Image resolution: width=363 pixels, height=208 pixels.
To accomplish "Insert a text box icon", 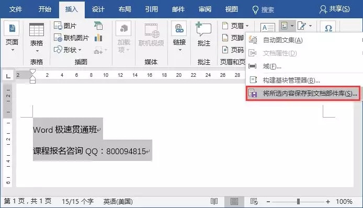I will point(268,28).
